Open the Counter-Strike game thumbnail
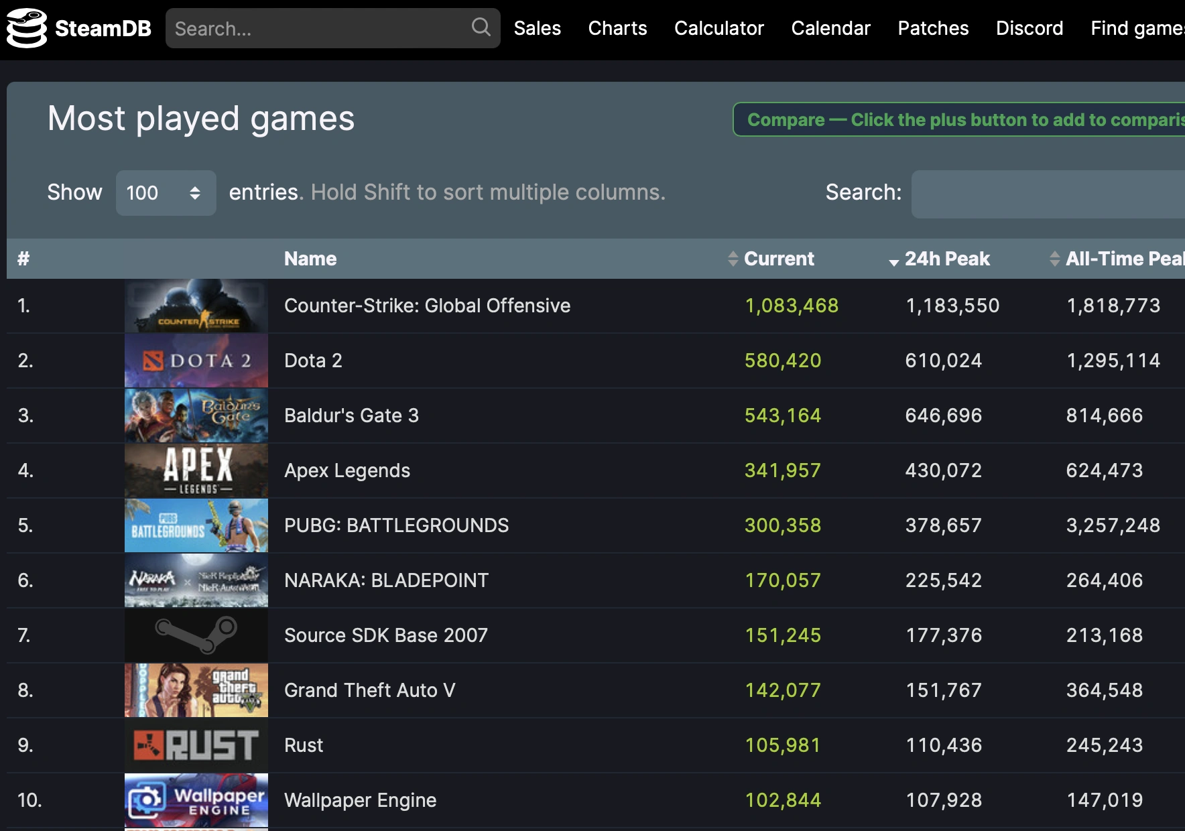The width and height of the screenshot is (1185, 831). 196,306
